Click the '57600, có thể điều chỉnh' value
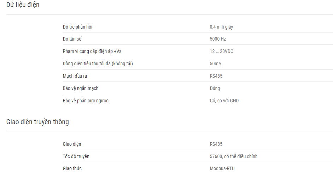This screenshot has height=174, width=333. (234, 156)
